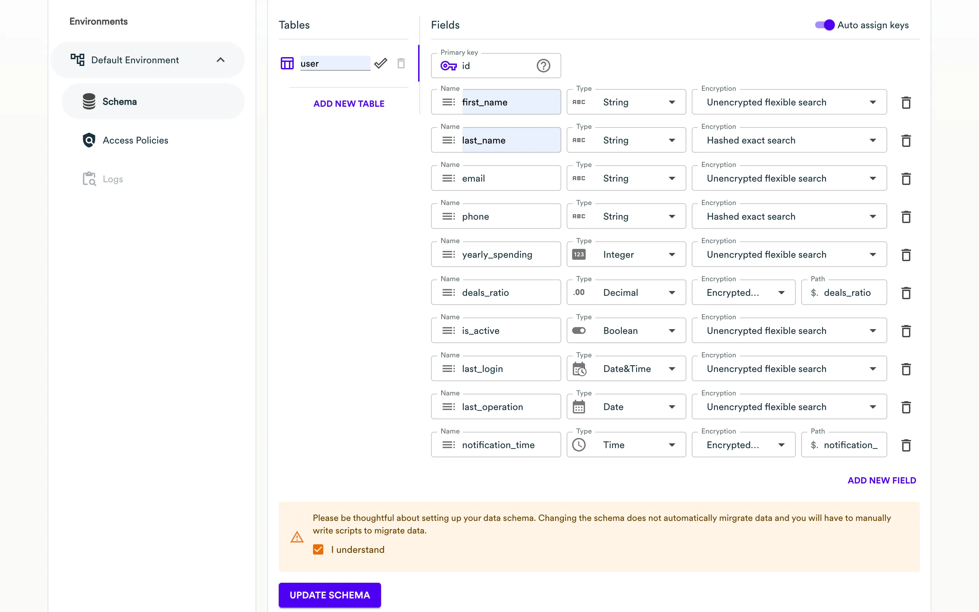Image resolution: width=979 pixels, height=612 pixels.
Task: Remove the yearly_spending field via trash icon
Action: pyautogui.click(x=906, y=255)
